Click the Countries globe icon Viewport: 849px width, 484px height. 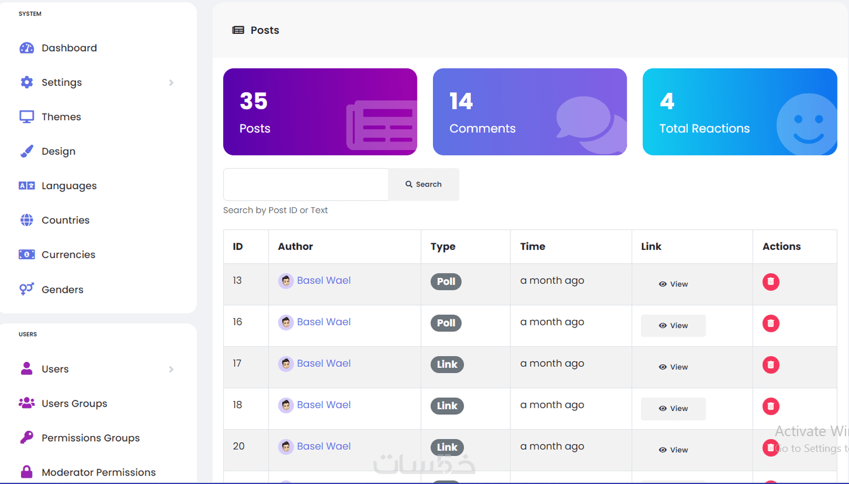point(26,220)
